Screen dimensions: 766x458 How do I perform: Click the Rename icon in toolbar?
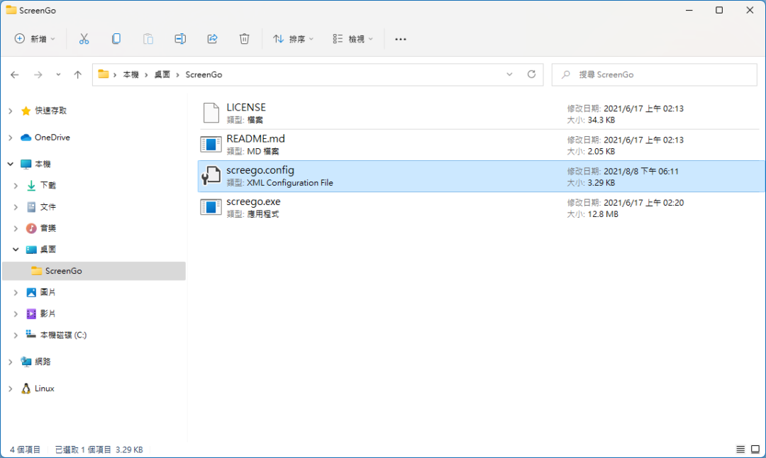(x=180, y=39)
